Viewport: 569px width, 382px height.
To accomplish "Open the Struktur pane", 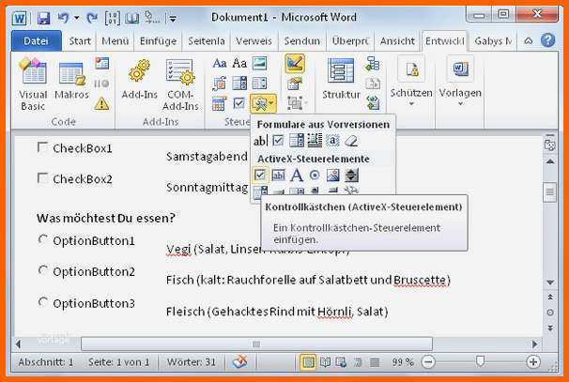I will click(x=341, y=79).
